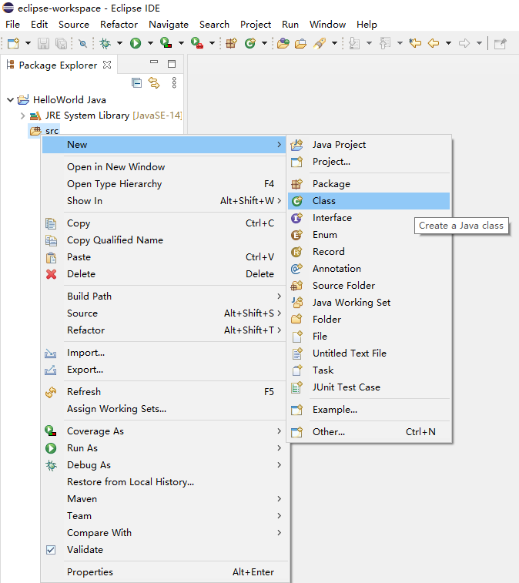Click the Search flashlight toolbar icon

pos(320,43)
